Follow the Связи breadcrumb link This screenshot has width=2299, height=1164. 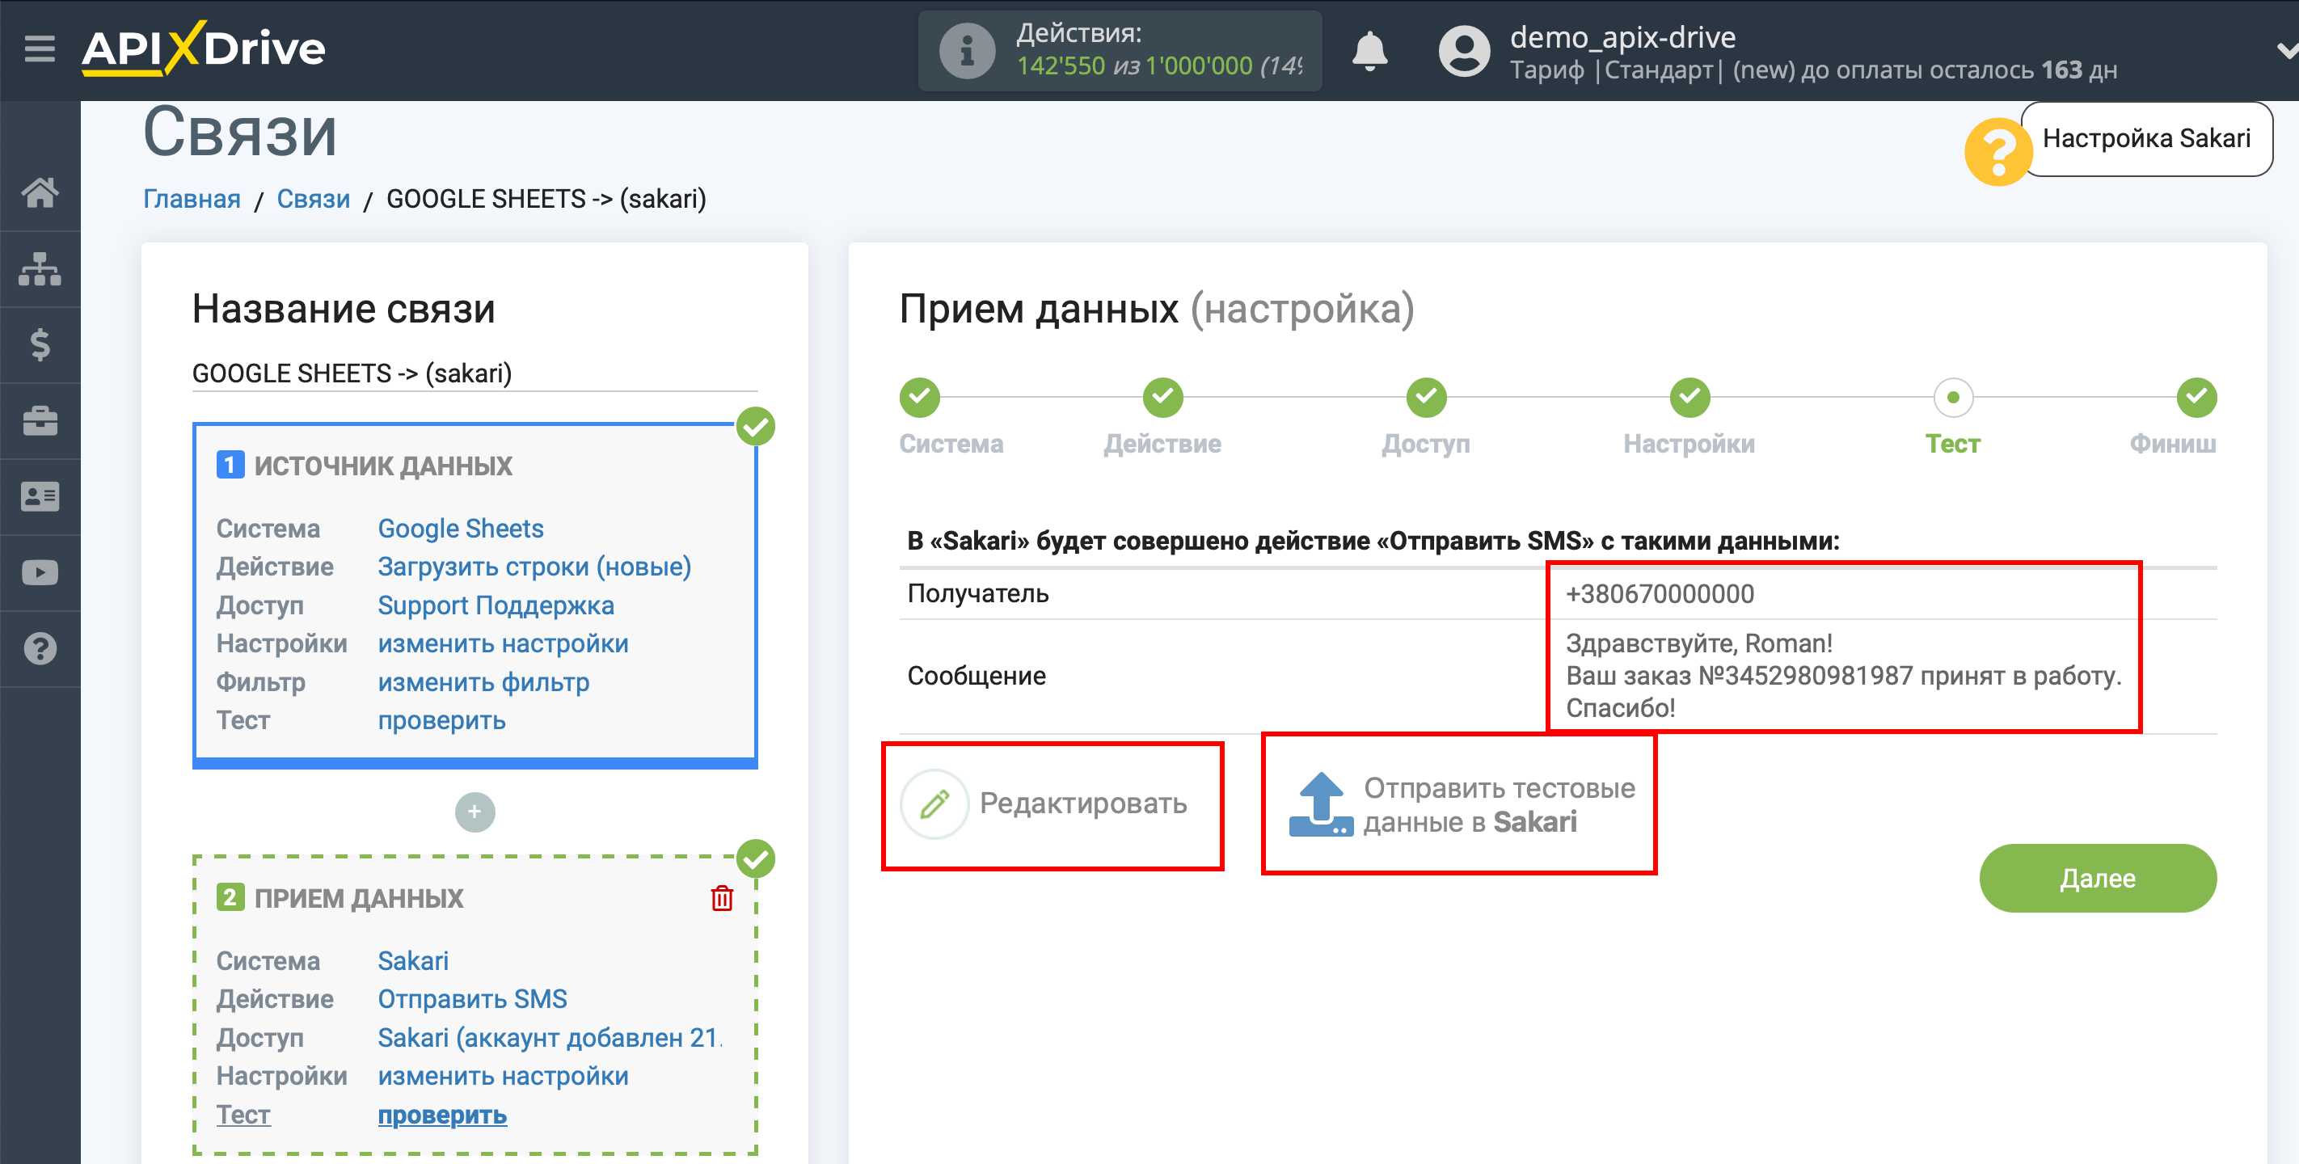click(314, 198)
